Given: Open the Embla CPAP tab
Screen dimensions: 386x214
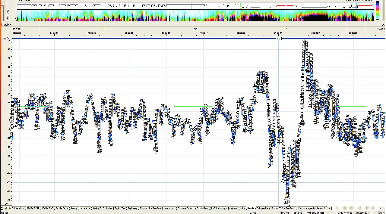Looking at the screenshot, I should click(x=33, y=208).
